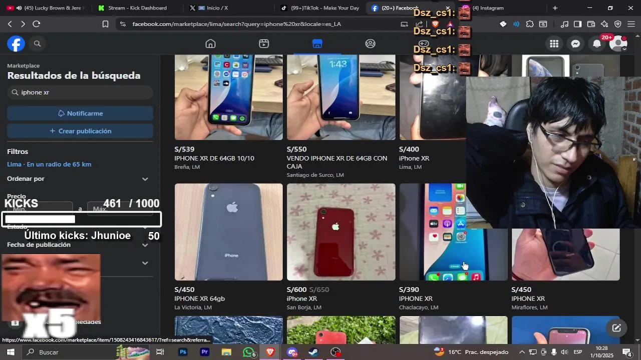This screenshot has width=641, height=360.
Task: Go back with the browser back arrow
Action: point(10,23)
